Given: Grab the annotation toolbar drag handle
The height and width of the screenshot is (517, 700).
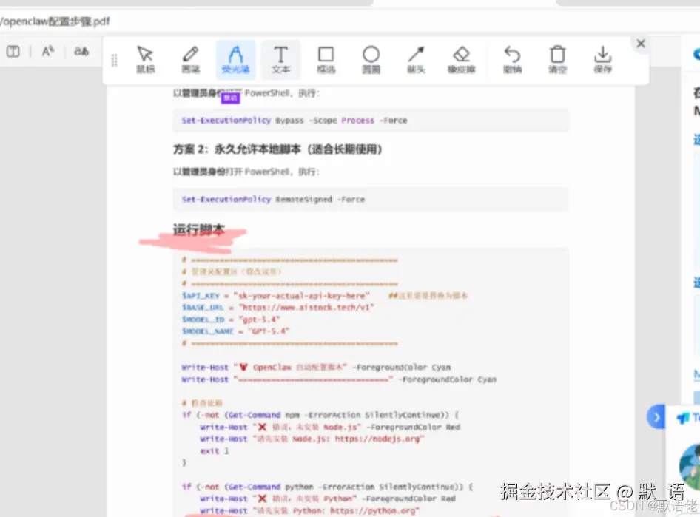Looking at the screenshot, I should (x=114, y=60).
